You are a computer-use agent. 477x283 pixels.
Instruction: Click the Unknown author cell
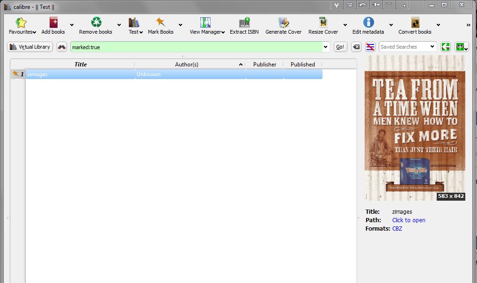pos(190,74)
